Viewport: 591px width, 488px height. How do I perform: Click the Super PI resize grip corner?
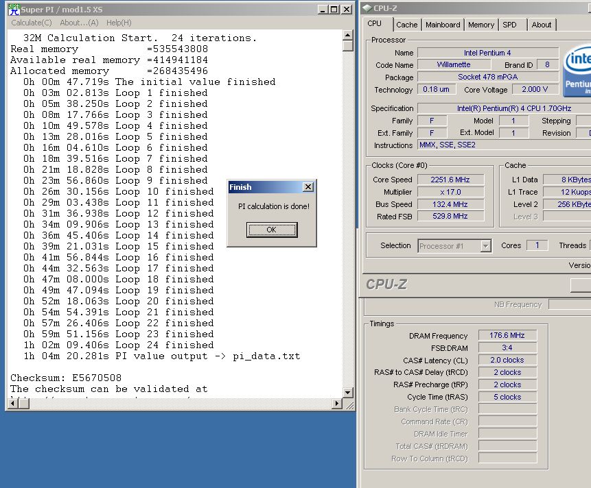pyautogui.click(x=349, y=404)
